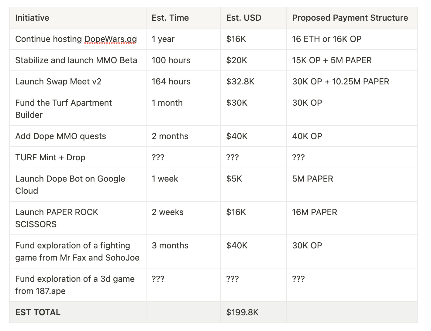Image resolution: width=431 pixels, height=331 pixels.
Task: Click the '40K OP' cell
Action: pos(352,136)
